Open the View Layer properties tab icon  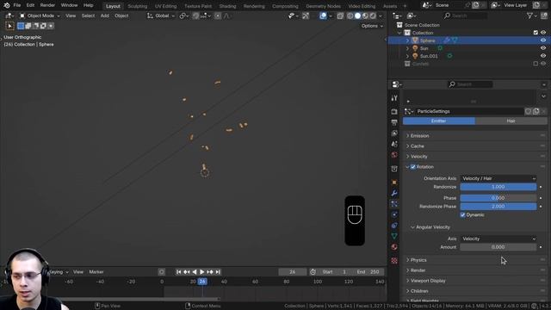[394, 133]
